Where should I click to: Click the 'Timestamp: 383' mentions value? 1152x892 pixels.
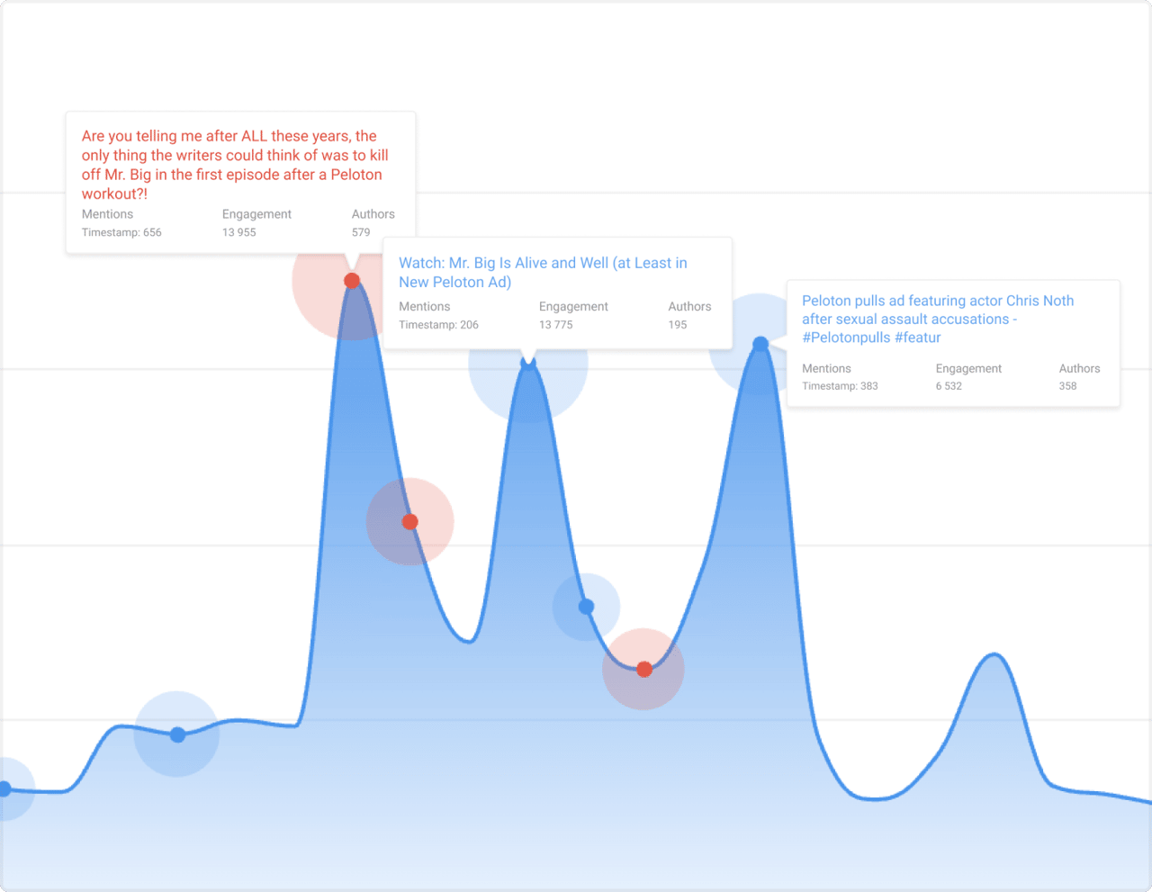(840, 386)
